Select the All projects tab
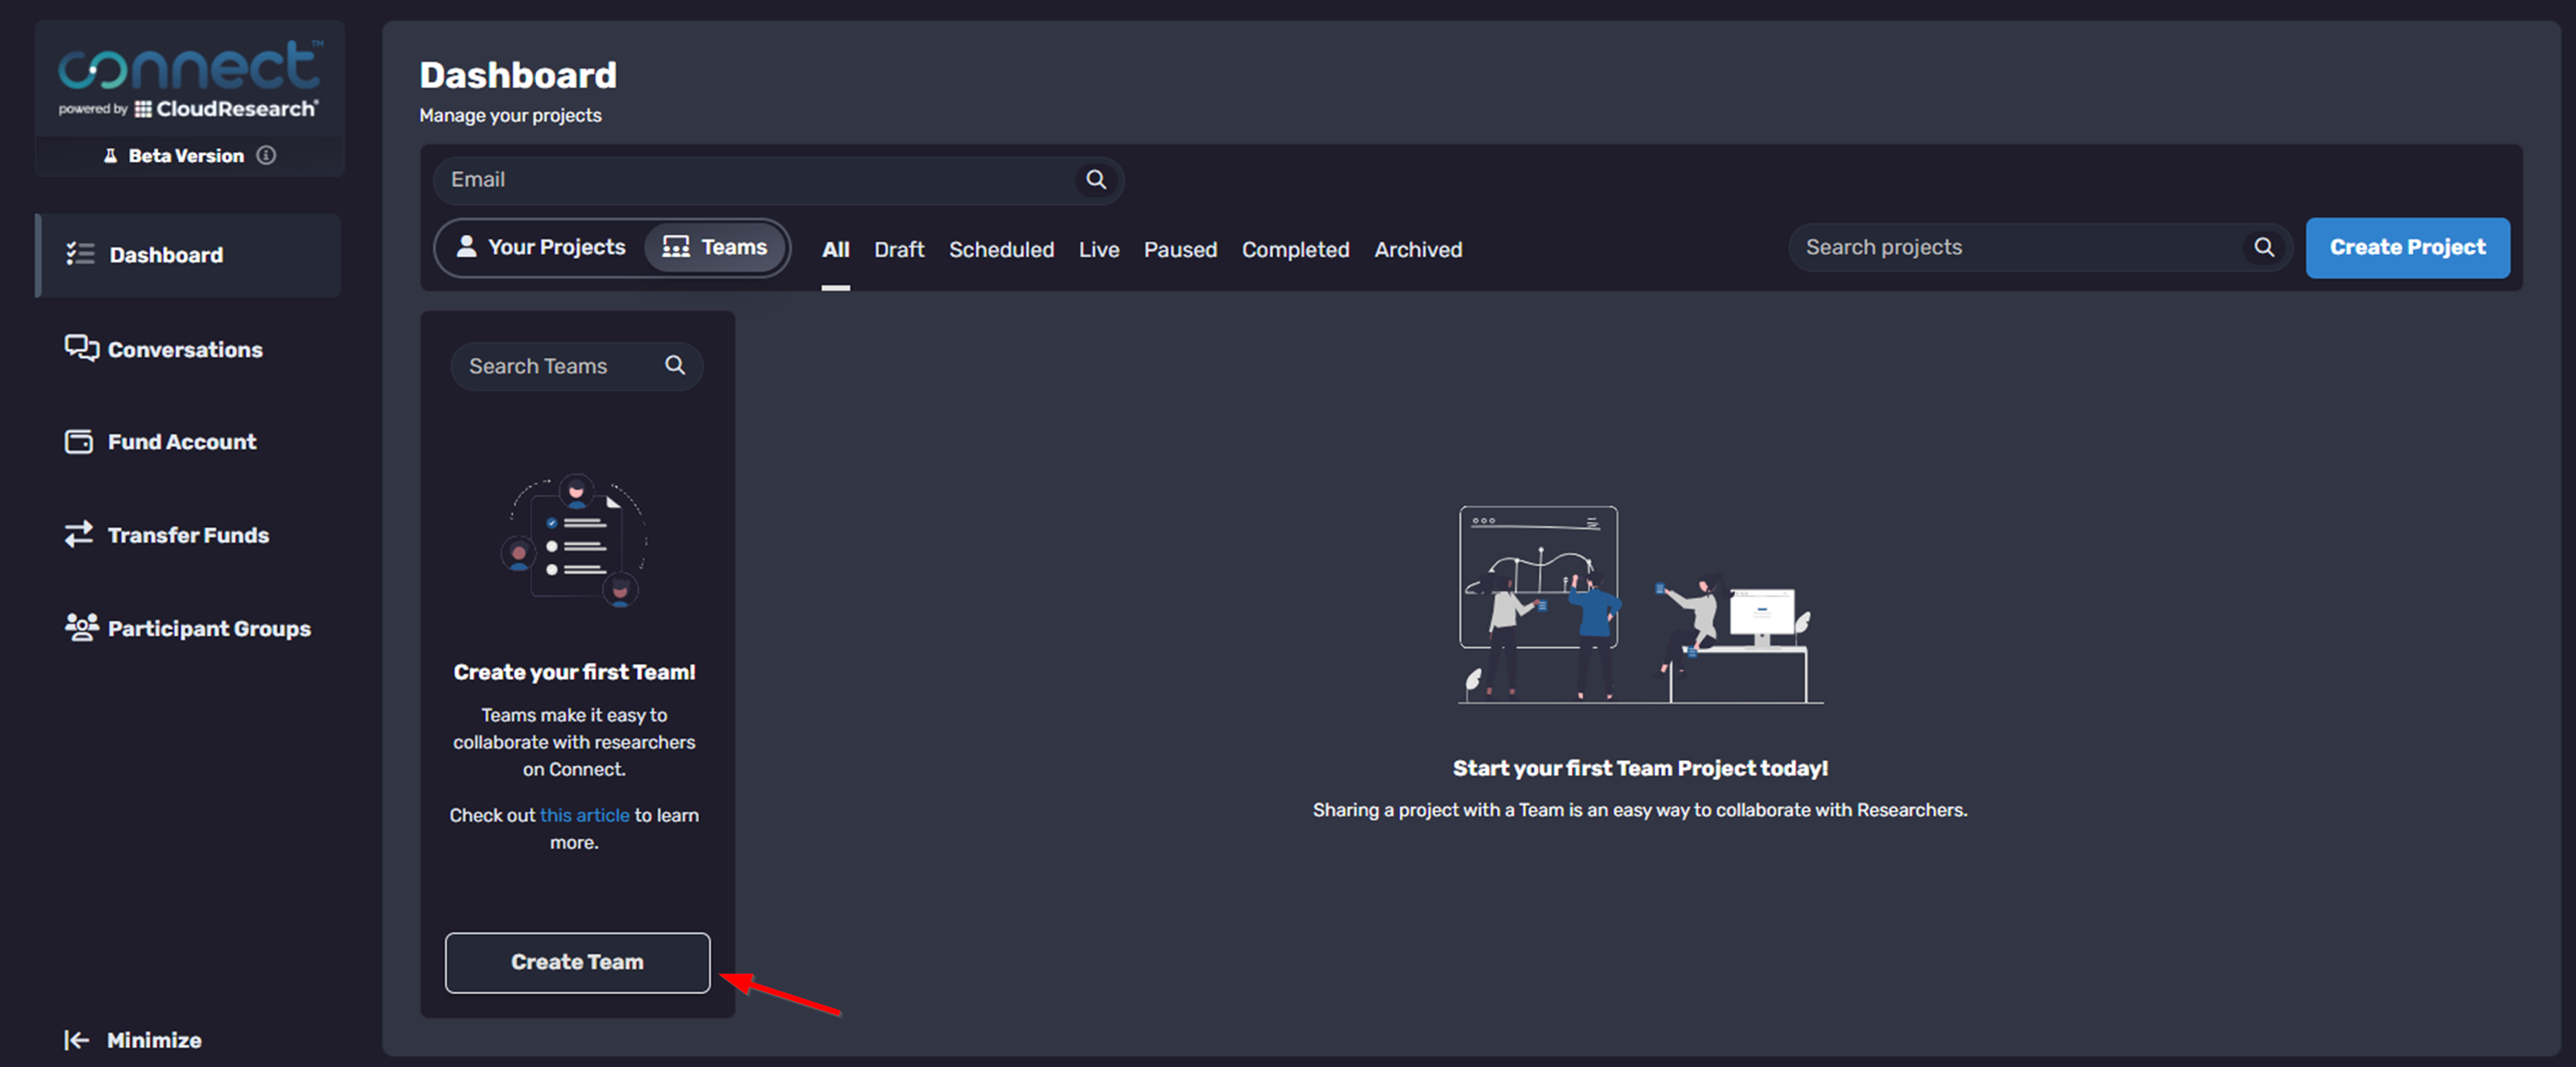Viewport: 2576px width, 1067px height. click(x=836, y=250)
